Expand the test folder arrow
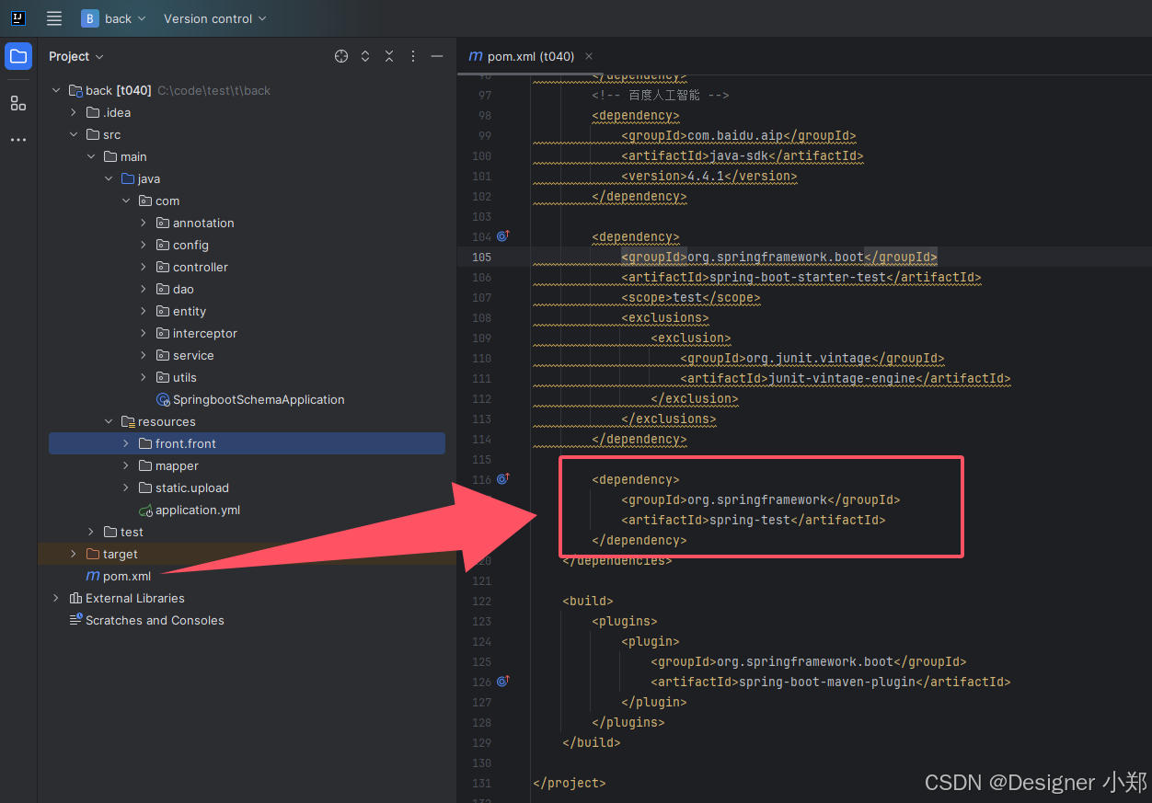 pyautogui.click(x=91, y=532)
